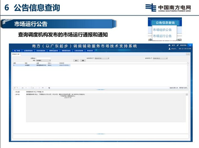Click the wrench change-password icon
This screenshot has width=199, height=148.
tap(178, 45)
